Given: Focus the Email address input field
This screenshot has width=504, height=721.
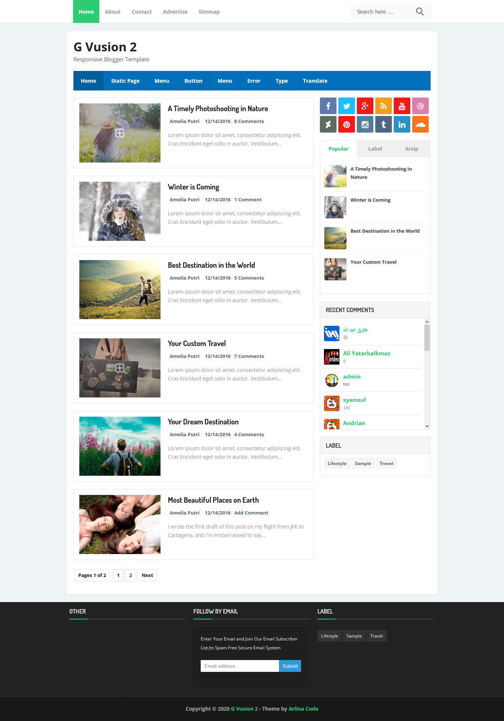Looking at the screenshot, I should tap(240, 666).
